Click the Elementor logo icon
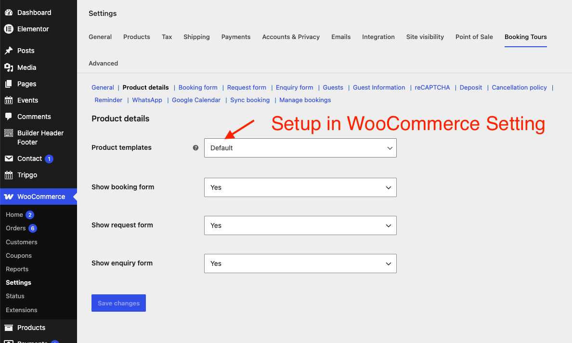This screenshot has height=343, width=572. click(9, 29)
